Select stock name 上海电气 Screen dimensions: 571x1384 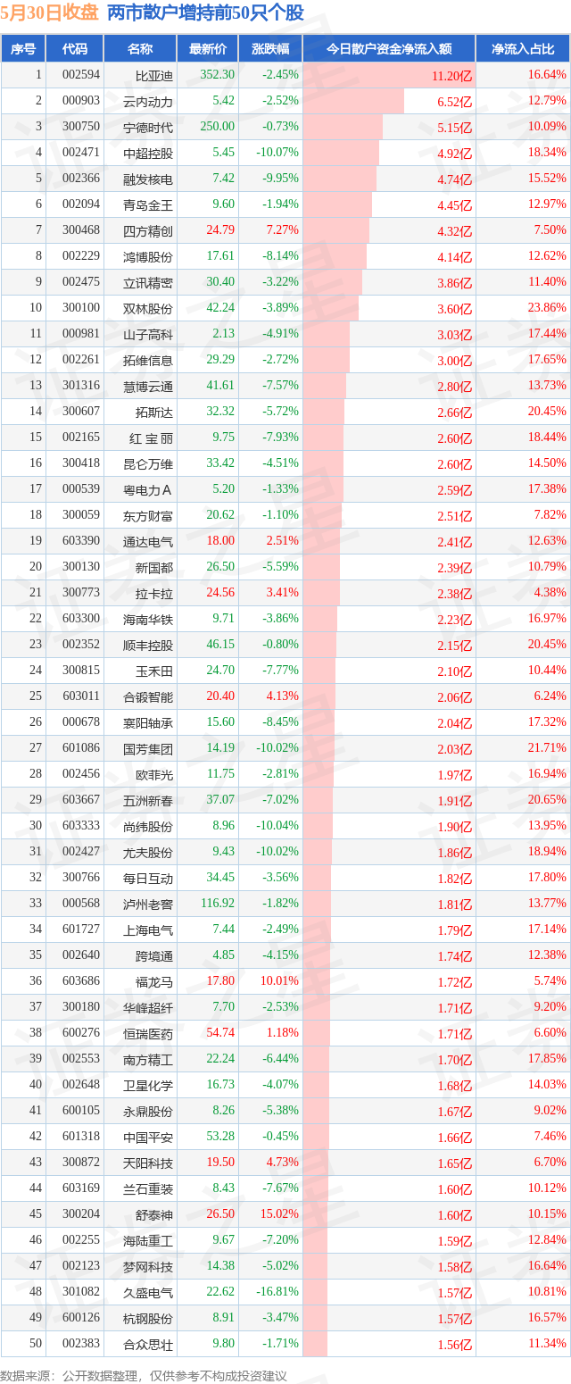pyautogui.click(x=148, y=930)
